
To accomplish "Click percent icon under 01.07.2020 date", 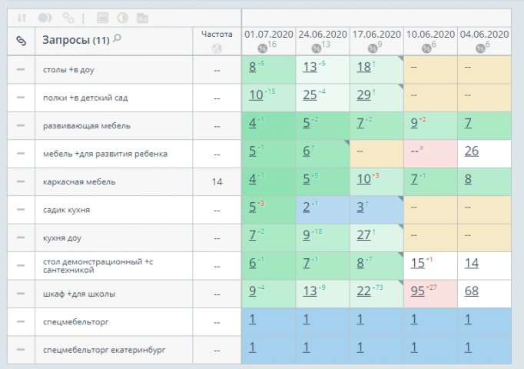I will (262, 48).
